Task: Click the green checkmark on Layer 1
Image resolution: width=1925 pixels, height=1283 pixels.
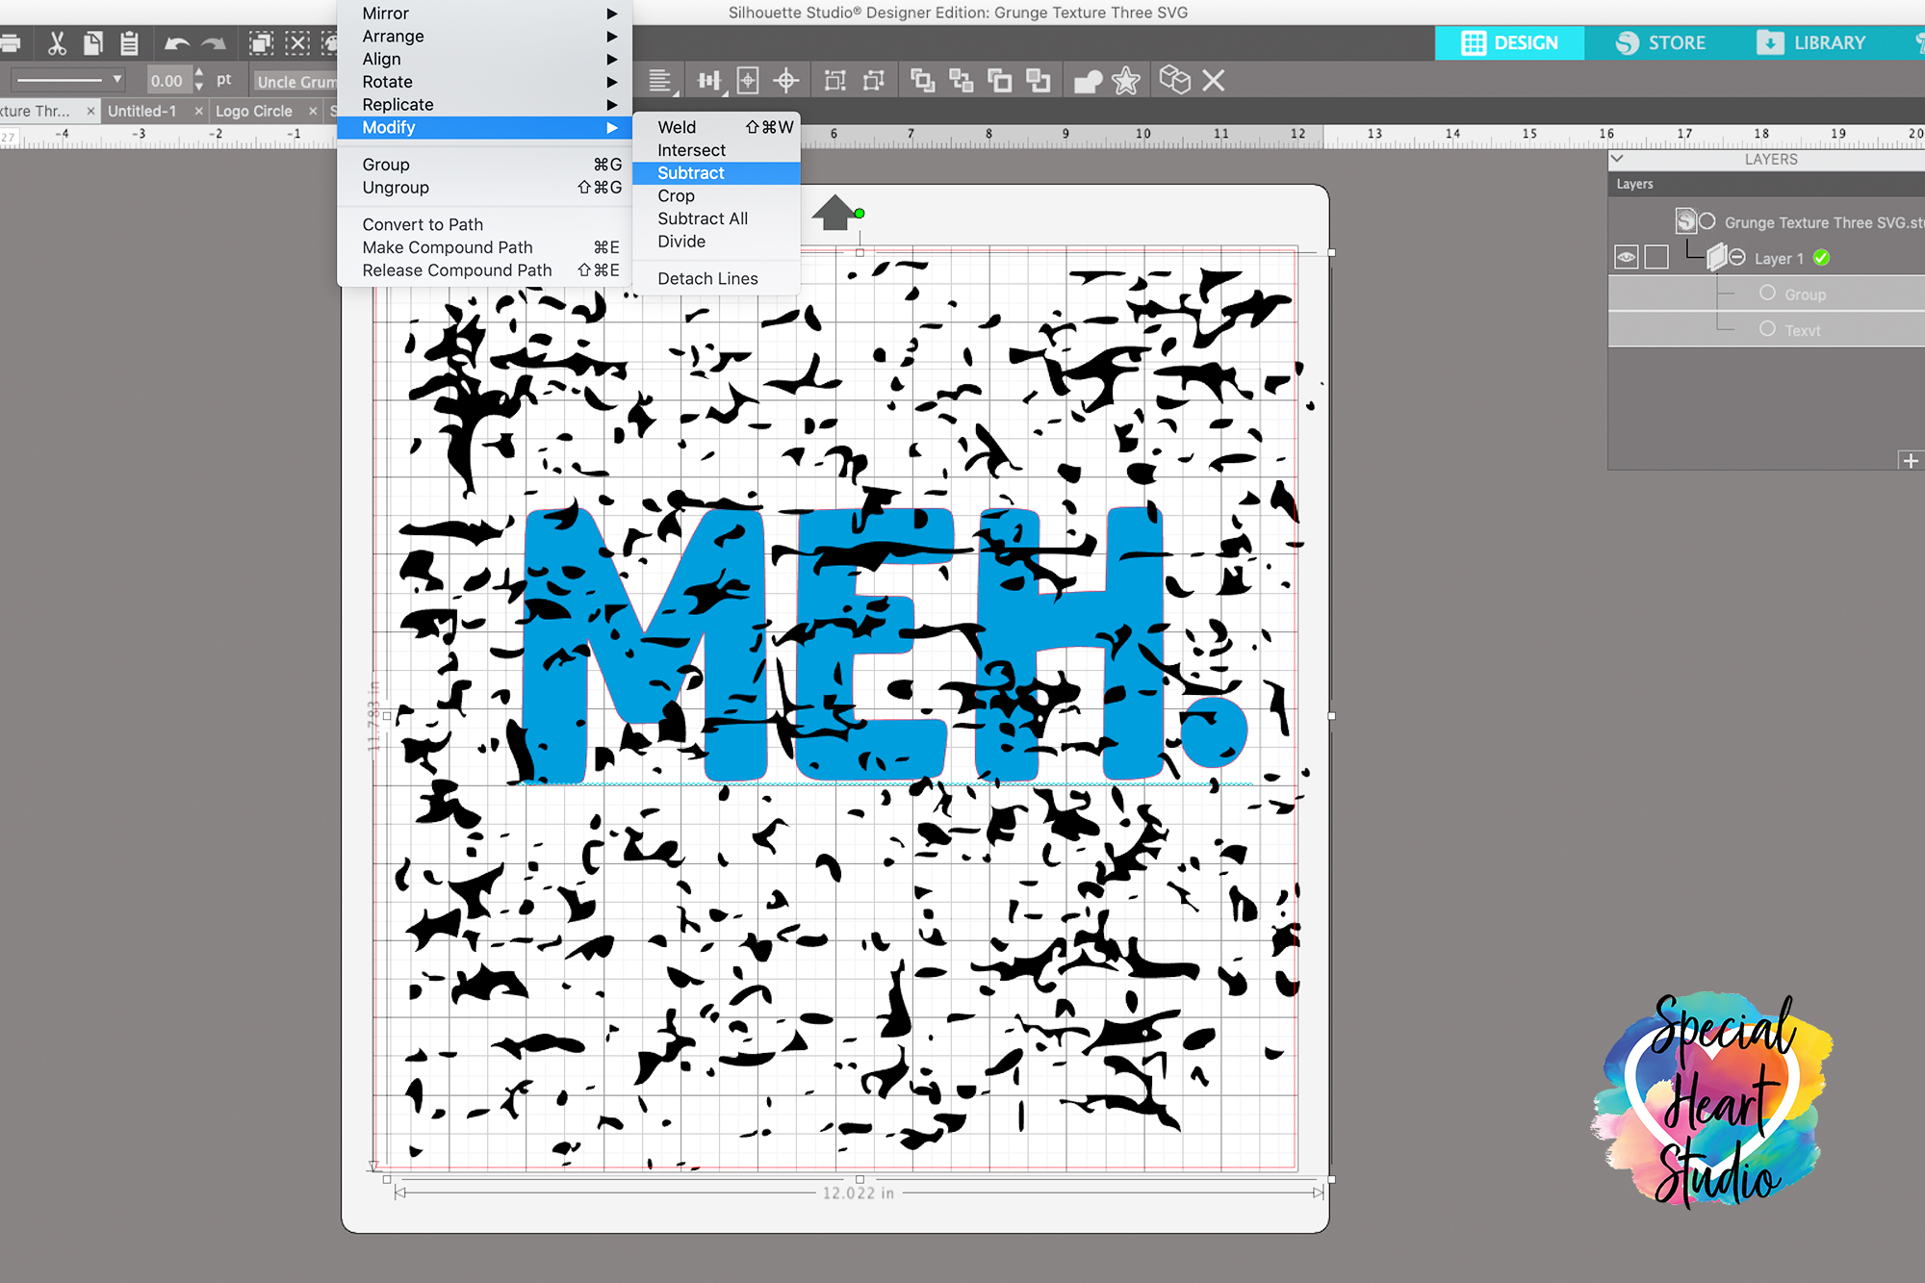Action: (1821, 257)
